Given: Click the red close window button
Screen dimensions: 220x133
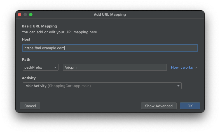Looking at the screenshot, I should coord(20,15).
